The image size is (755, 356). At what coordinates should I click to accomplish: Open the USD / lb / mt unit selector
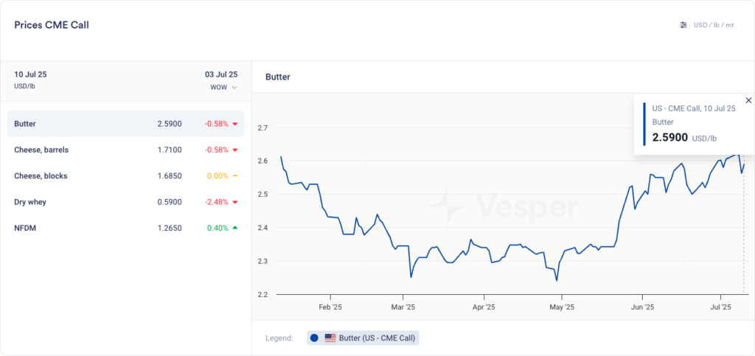tap(713, 25)
